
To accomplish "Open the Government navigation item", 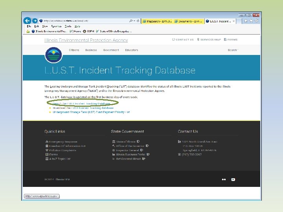I will [111, 50].
